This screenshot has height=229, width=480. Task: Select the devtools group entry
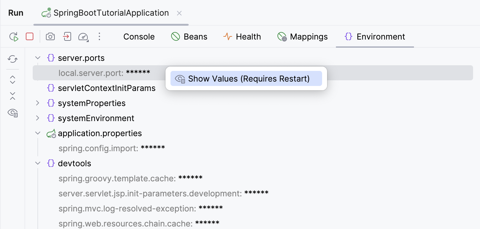click(x=74, y=163)
